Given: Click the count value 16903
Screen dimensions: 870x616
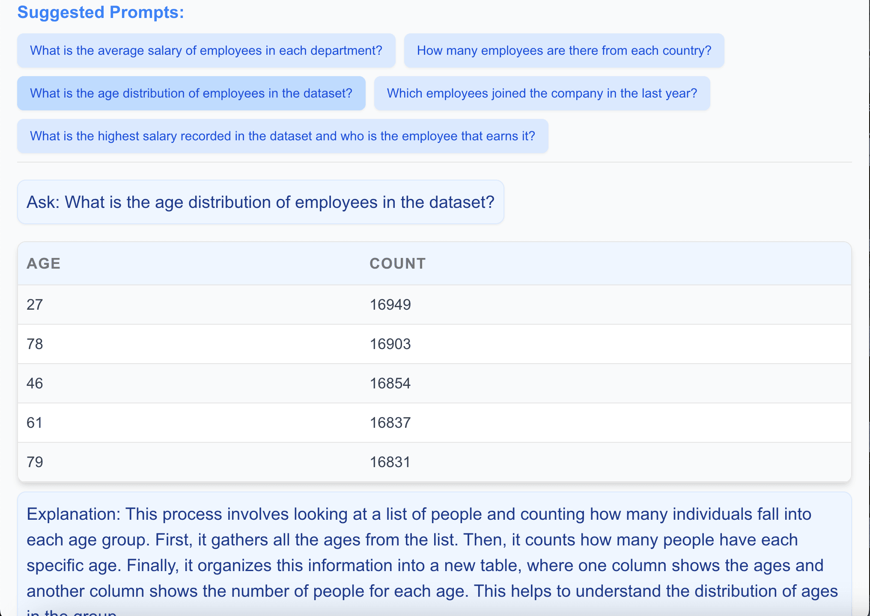Looking at the screenshot, I should [390, 344].
